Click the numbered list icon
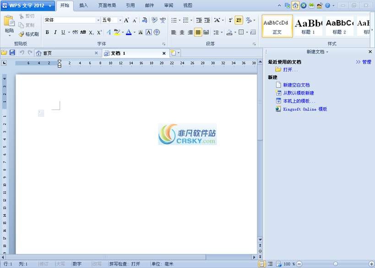Screen dimensions: 375x268 point(186,20)
